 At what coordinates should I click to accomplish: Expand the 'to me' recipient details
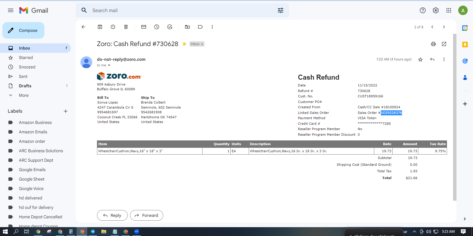click(109, 65)
